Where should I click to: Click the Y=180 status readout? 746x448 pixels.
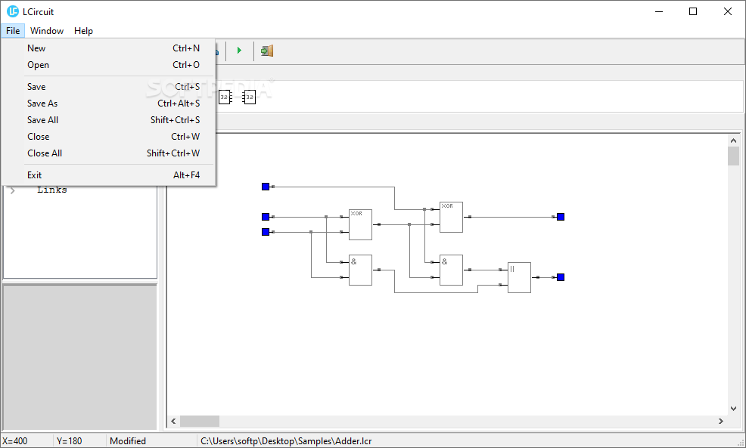pos(70,441)
